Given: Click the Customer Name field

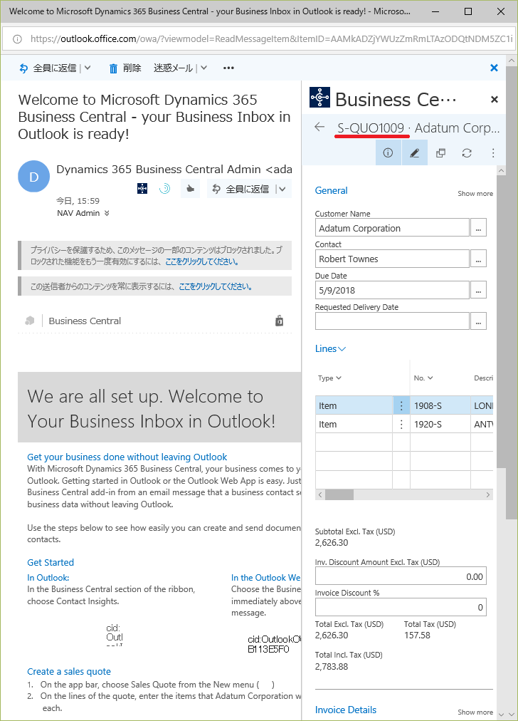Looking at the screenshot, I should [392, 227].
